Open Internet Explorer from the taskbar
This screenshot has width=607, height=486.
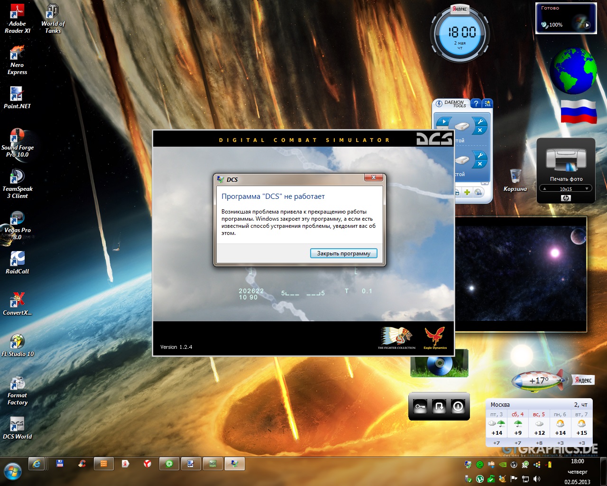(37, 464)
